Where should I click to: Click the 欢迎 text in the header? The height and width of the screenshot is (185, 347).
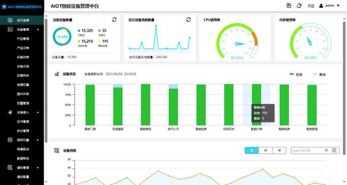click(311, 6)
